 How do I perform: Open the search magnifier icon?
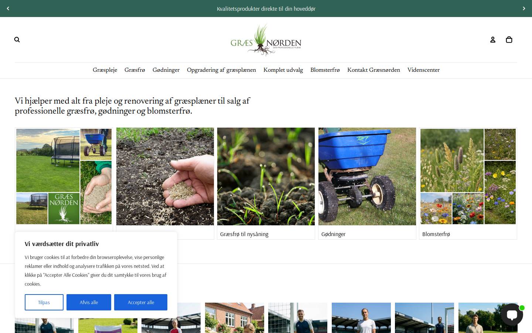[17, 40]
